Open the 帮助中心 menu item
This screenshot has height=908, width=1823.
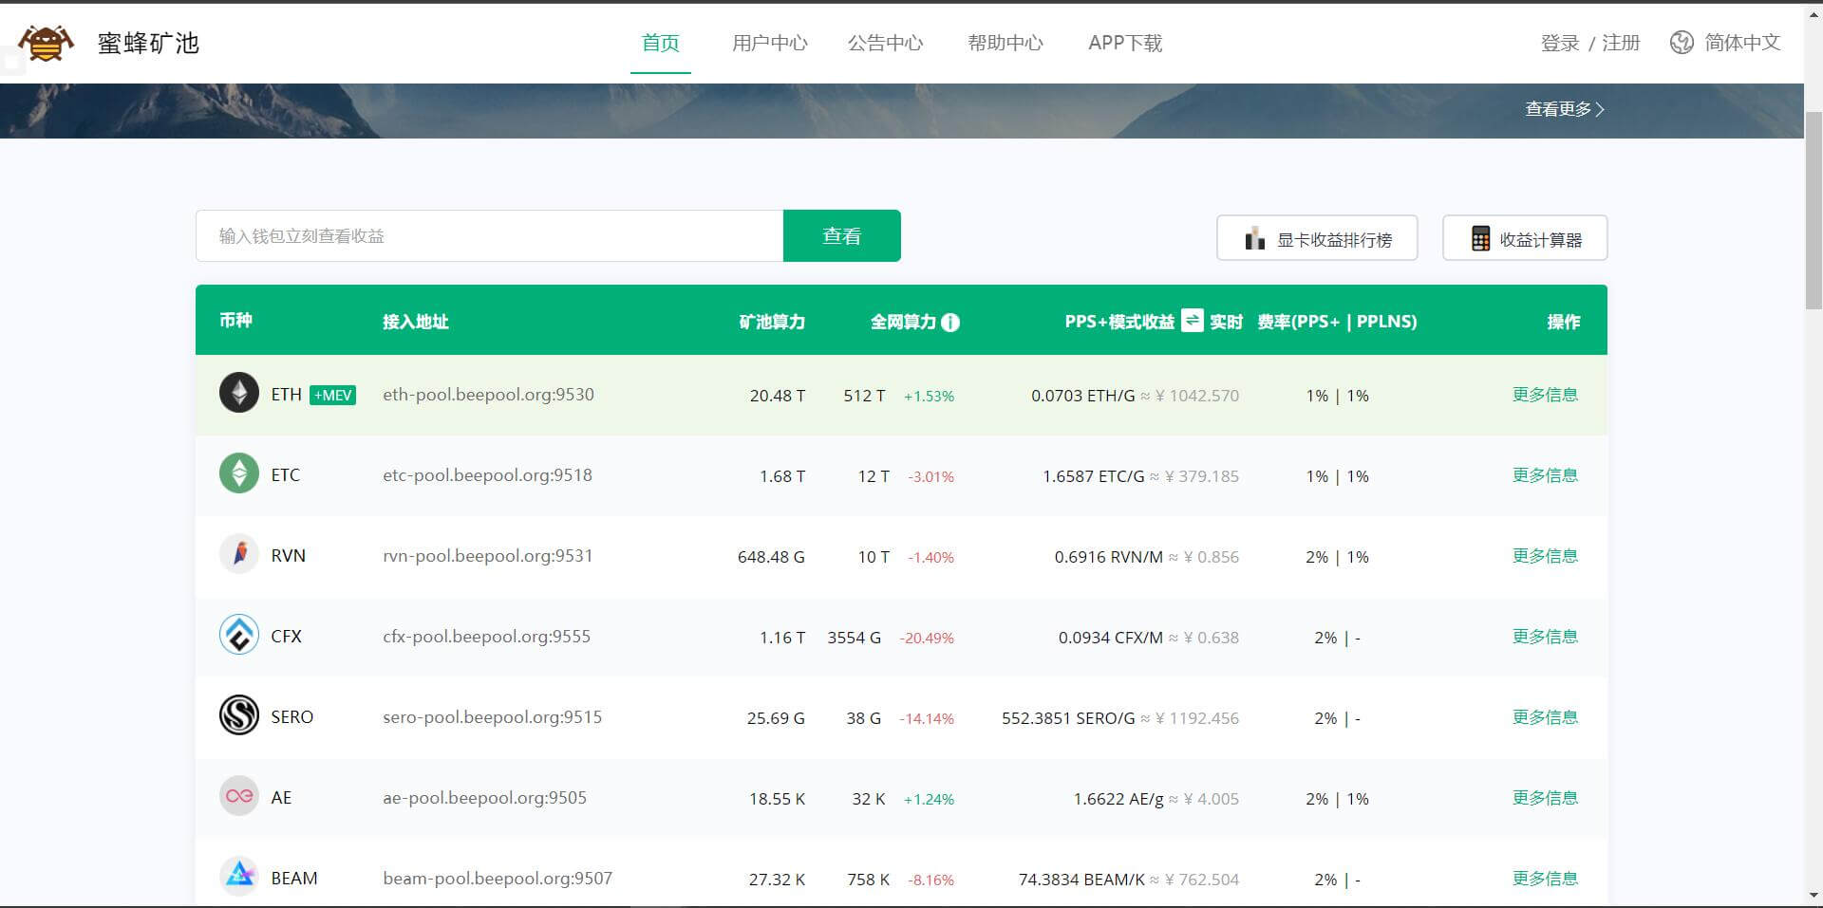pos(1005,43)
